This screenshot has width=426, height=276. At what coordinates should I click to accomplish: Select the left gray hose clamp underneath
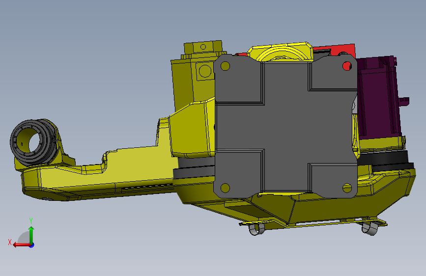[x=256, y=229]
